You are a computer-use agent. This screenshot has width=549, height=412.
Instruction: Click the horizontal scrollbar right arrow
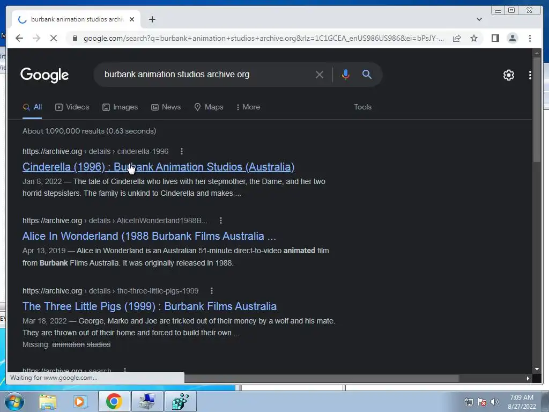point(528,378)
